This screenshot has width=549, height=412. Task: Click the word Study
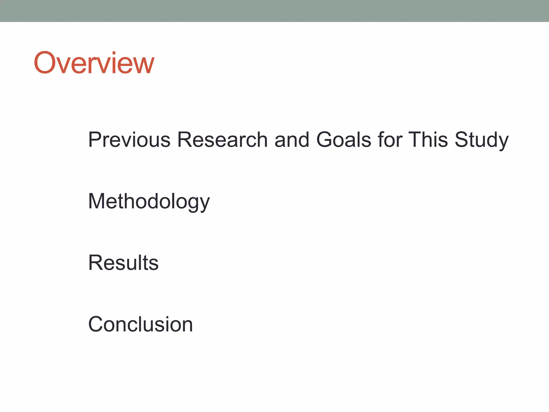[481, 140]
